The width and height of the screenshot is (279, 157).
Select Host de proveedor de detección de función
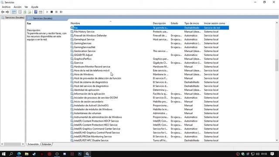150,78
